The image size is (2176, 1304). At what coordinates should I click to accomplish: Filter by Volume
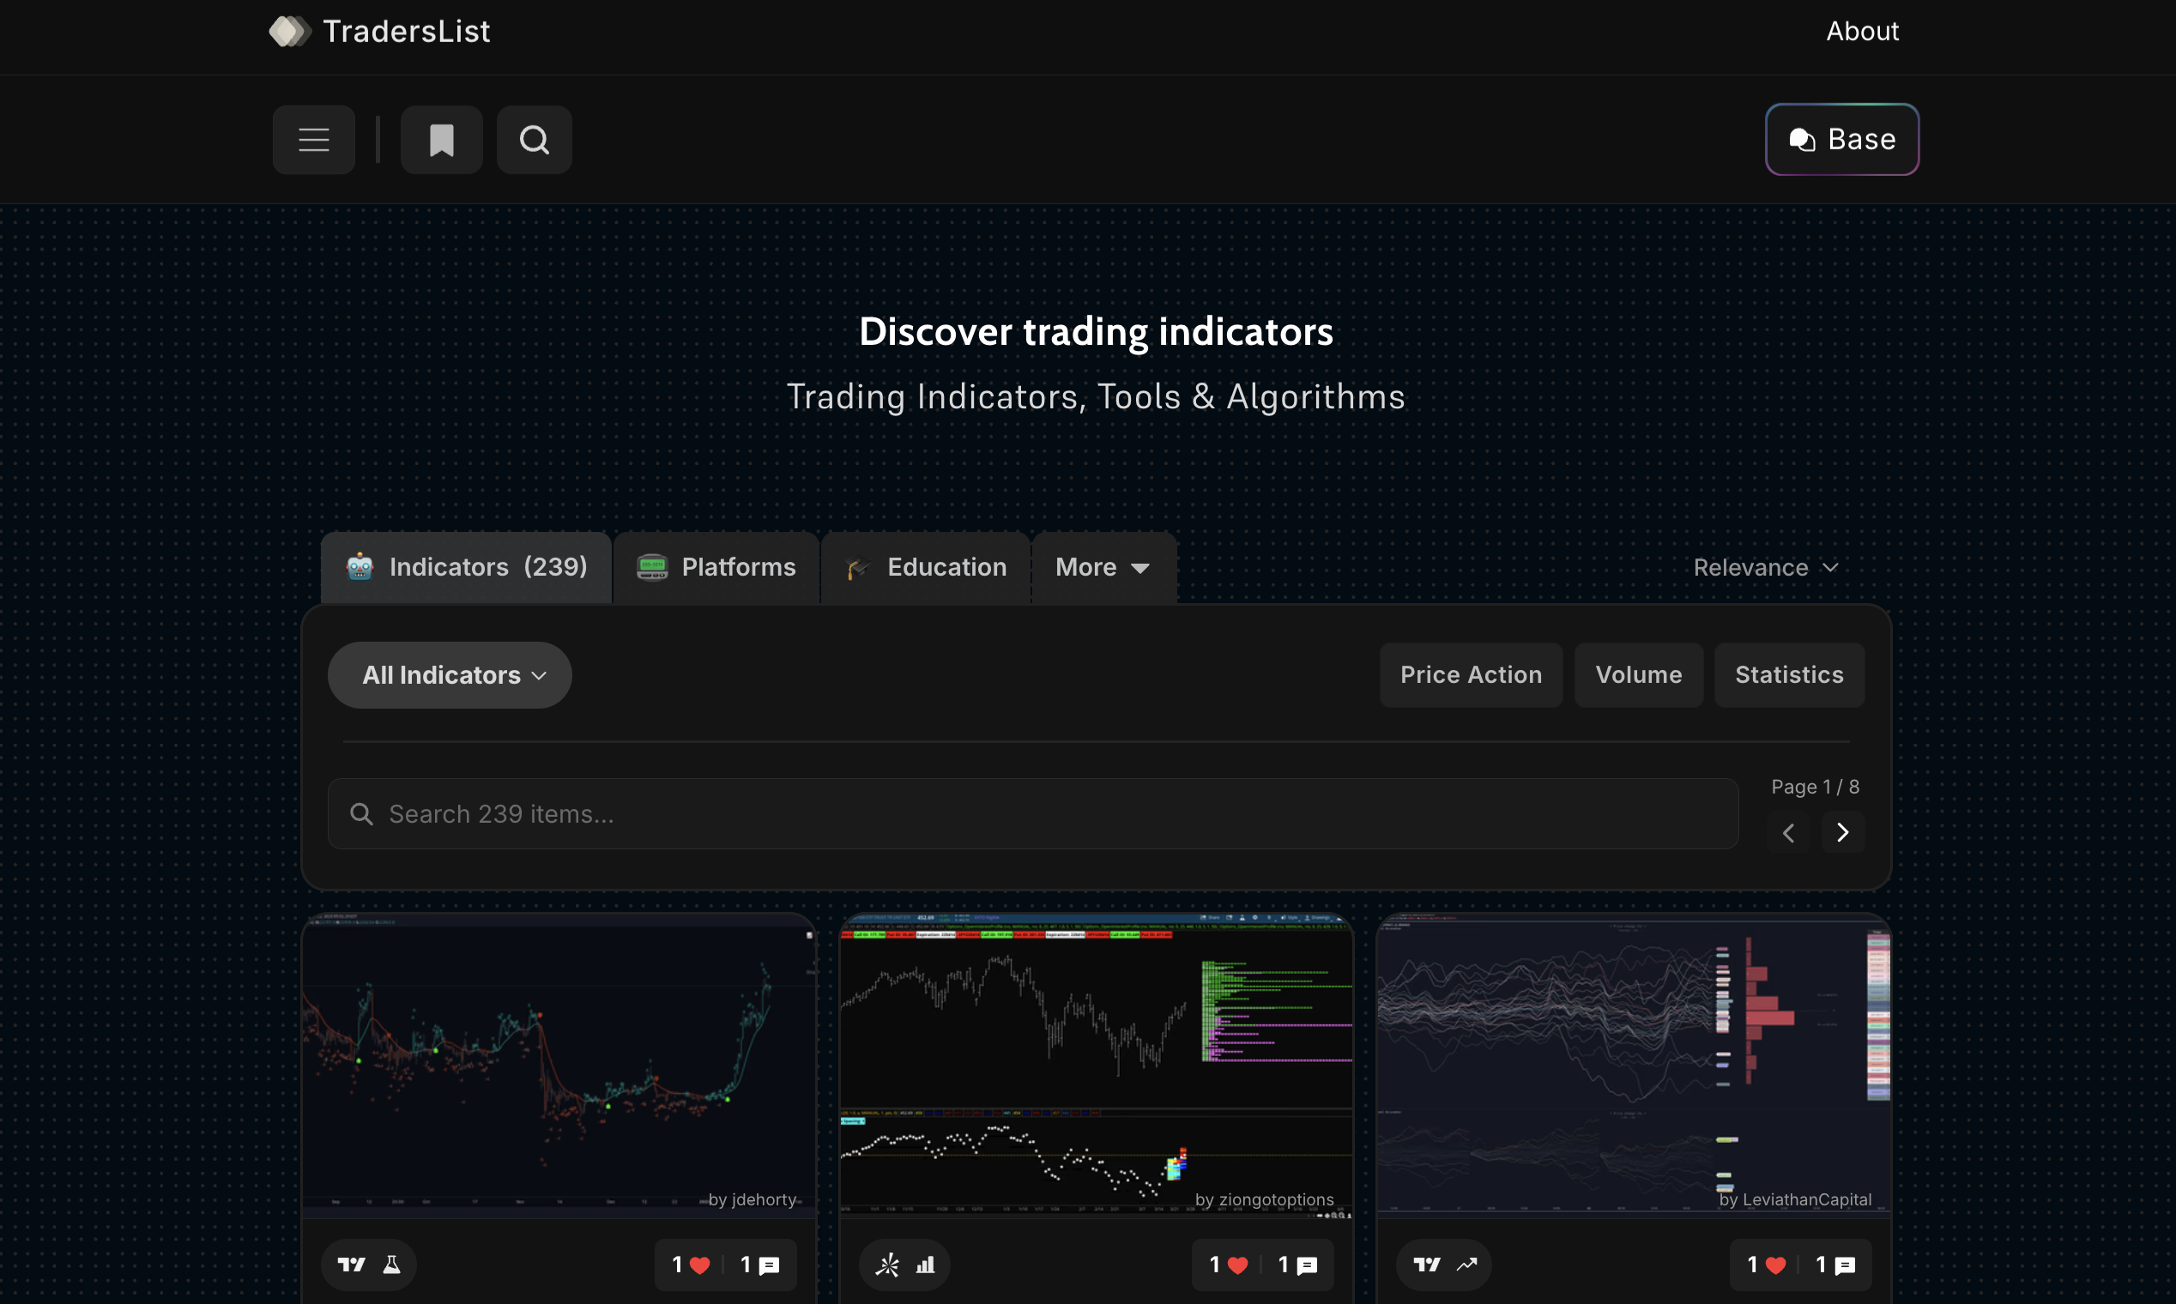[1638, 675]
